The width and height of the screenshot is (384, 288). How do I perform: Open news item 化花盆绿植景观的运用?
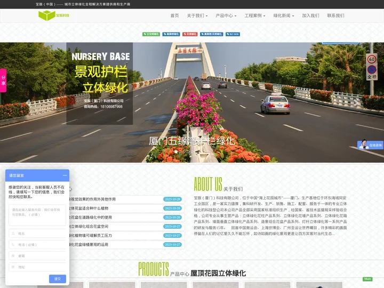pyautogui.click(x=89, y=244)
